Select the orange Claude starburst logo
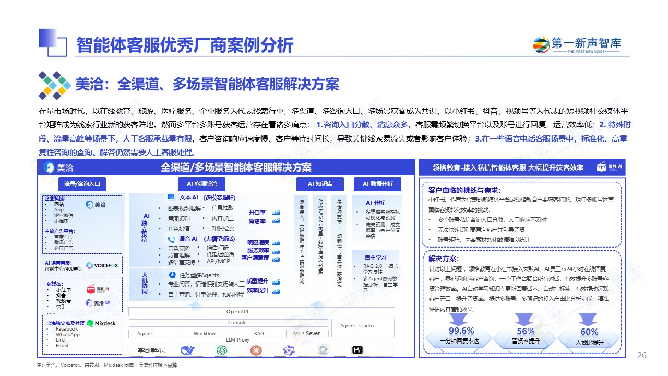Viewport: 668px width, 376px height. [x=255, y=350]
